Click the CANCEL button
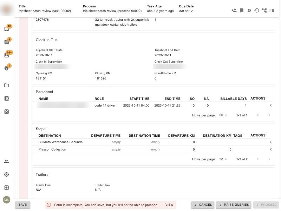 point(203,205)
